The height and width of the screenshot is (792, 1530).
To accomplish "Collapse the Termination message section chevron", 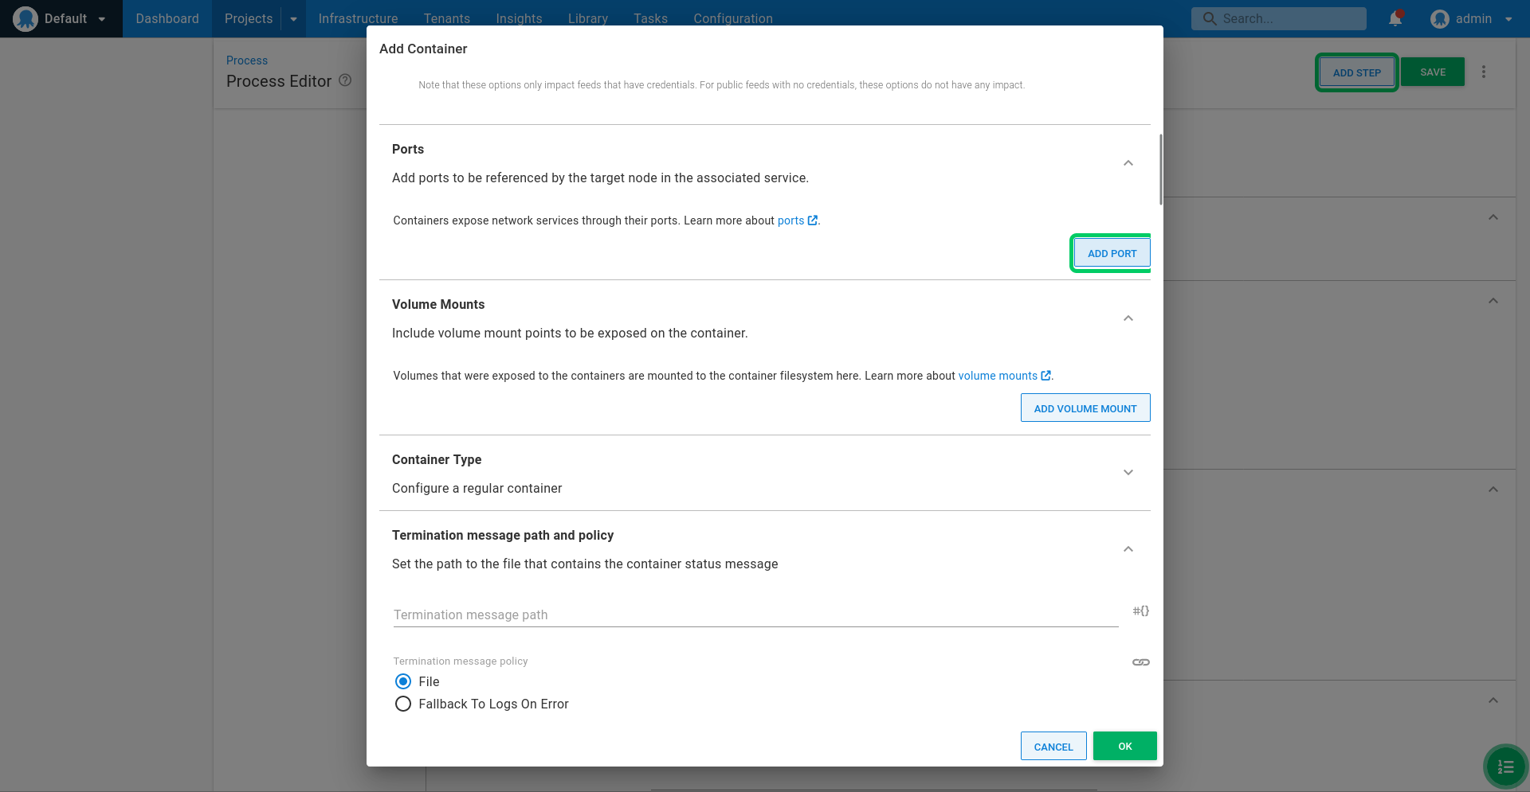I will point(1128,549).
